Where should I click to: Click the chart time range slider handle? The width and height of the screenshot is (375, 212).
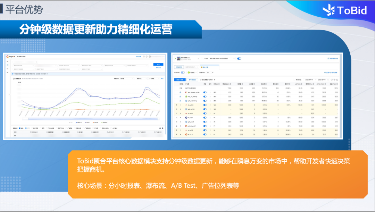(28, 119)
